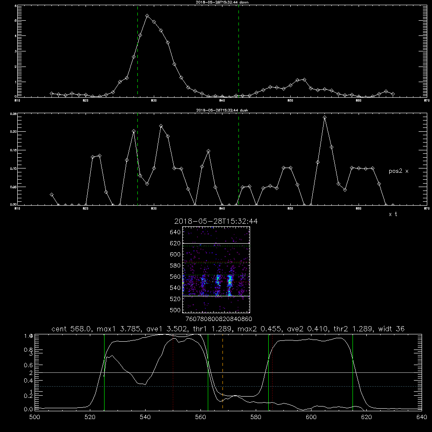Click the blue dotted horizontal threshold line

[x=228, y=387]
